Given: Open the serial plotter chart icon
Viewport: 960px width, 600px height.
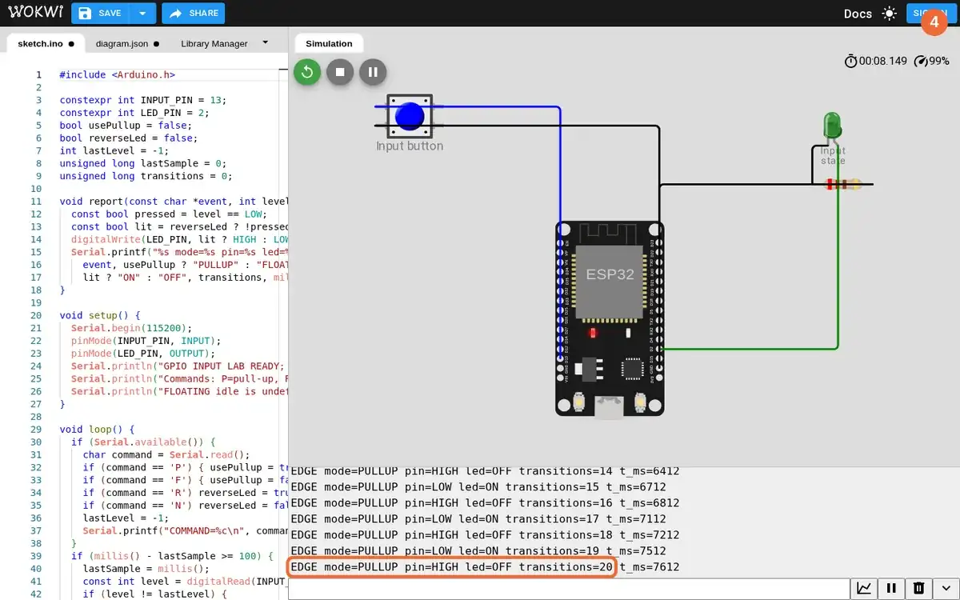Looking at the screenshot, I should (x=864, y=589).
